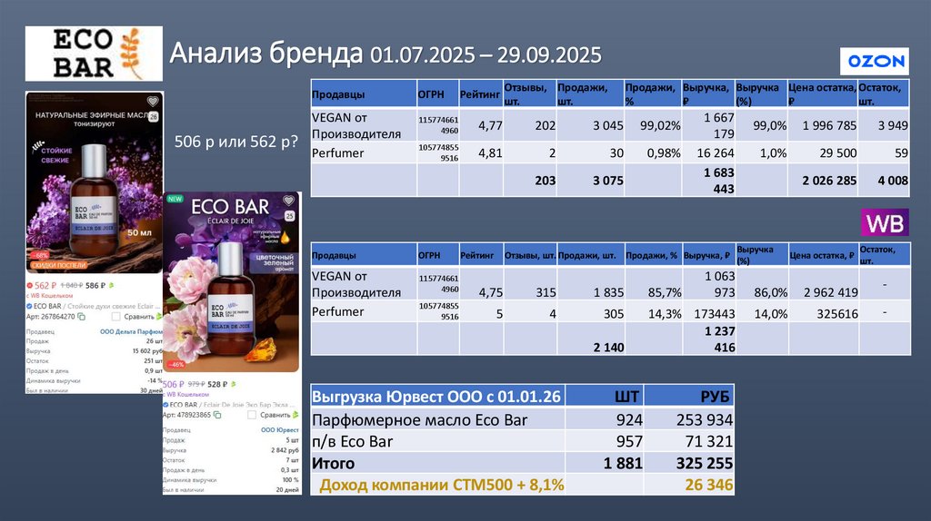
Task: Click the verified checkmark before ECO BAR on the 478923865 card
Action: click(165, 405)
